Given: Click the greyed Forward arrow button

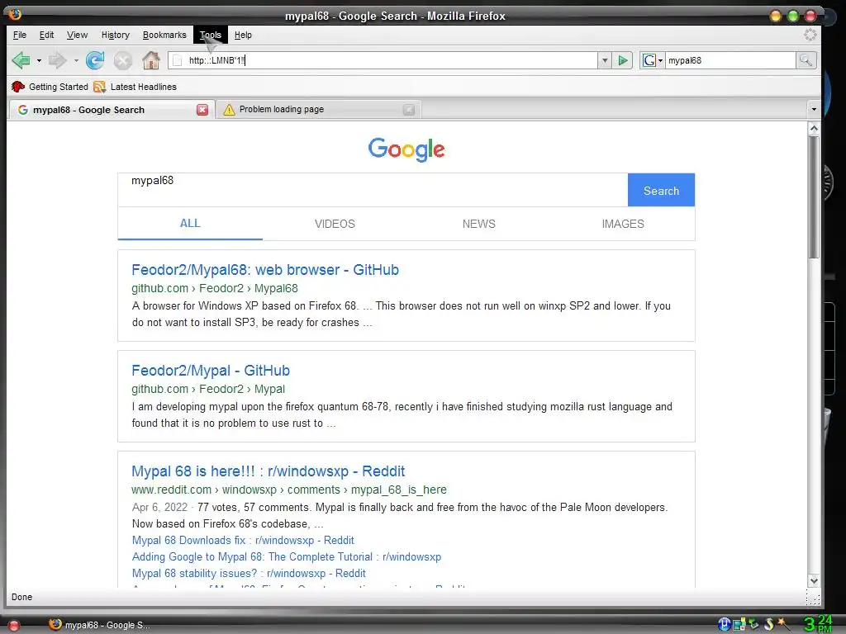Looking at the screenshot, I should pos(57,60).
